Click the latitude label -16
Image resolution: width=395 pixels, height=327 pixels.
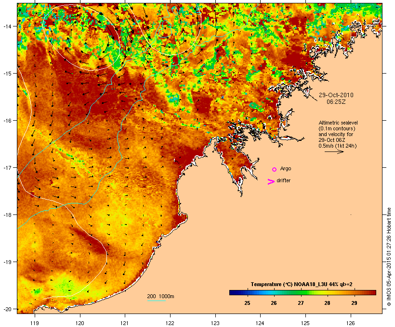(7, 121)
